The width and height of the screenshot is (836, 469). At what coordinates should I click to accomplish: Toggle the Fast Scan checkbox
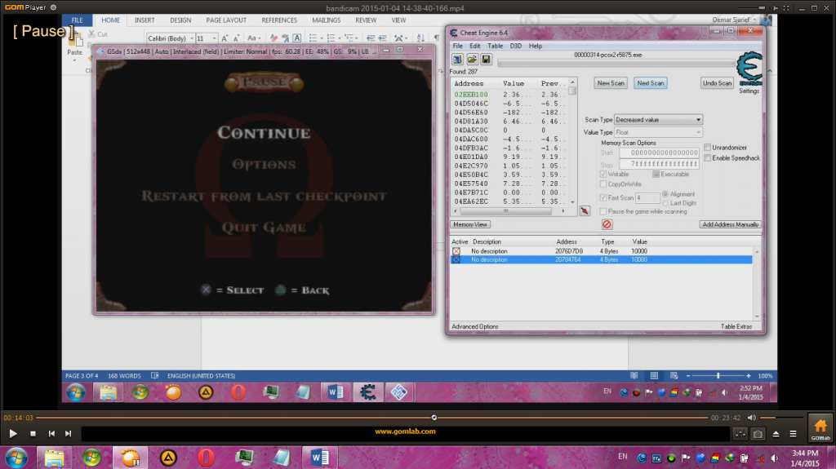pyautogui.click(x=603, y=197)
